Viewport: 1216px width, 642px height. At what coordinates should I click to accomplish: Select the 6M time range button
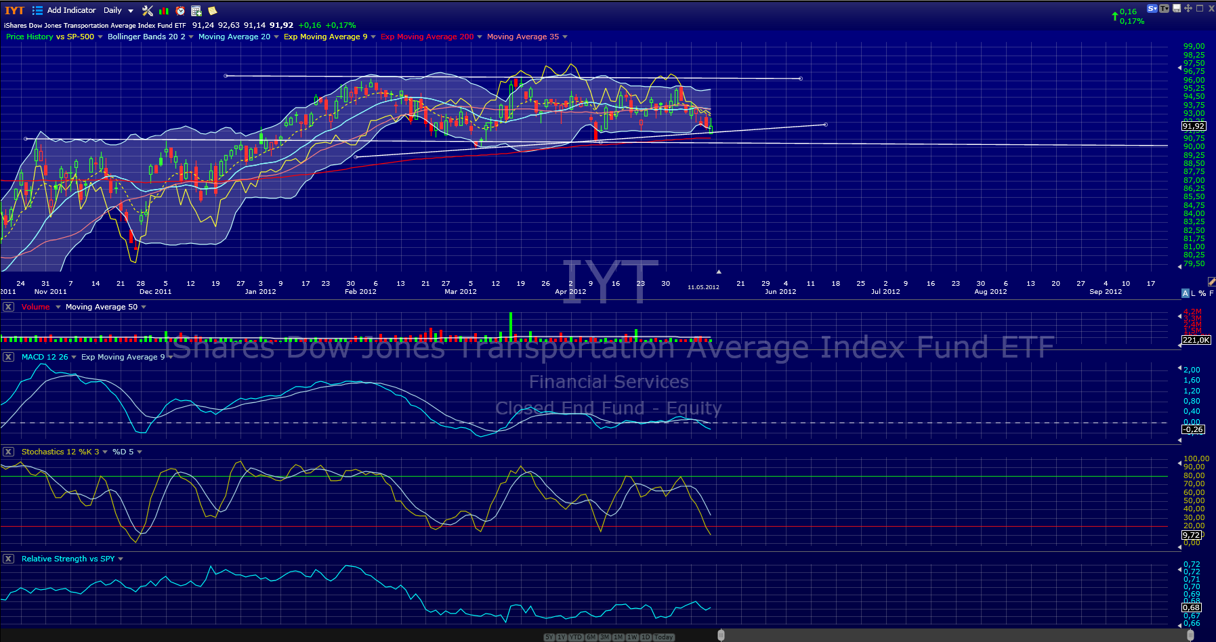(x=591, y=637)
